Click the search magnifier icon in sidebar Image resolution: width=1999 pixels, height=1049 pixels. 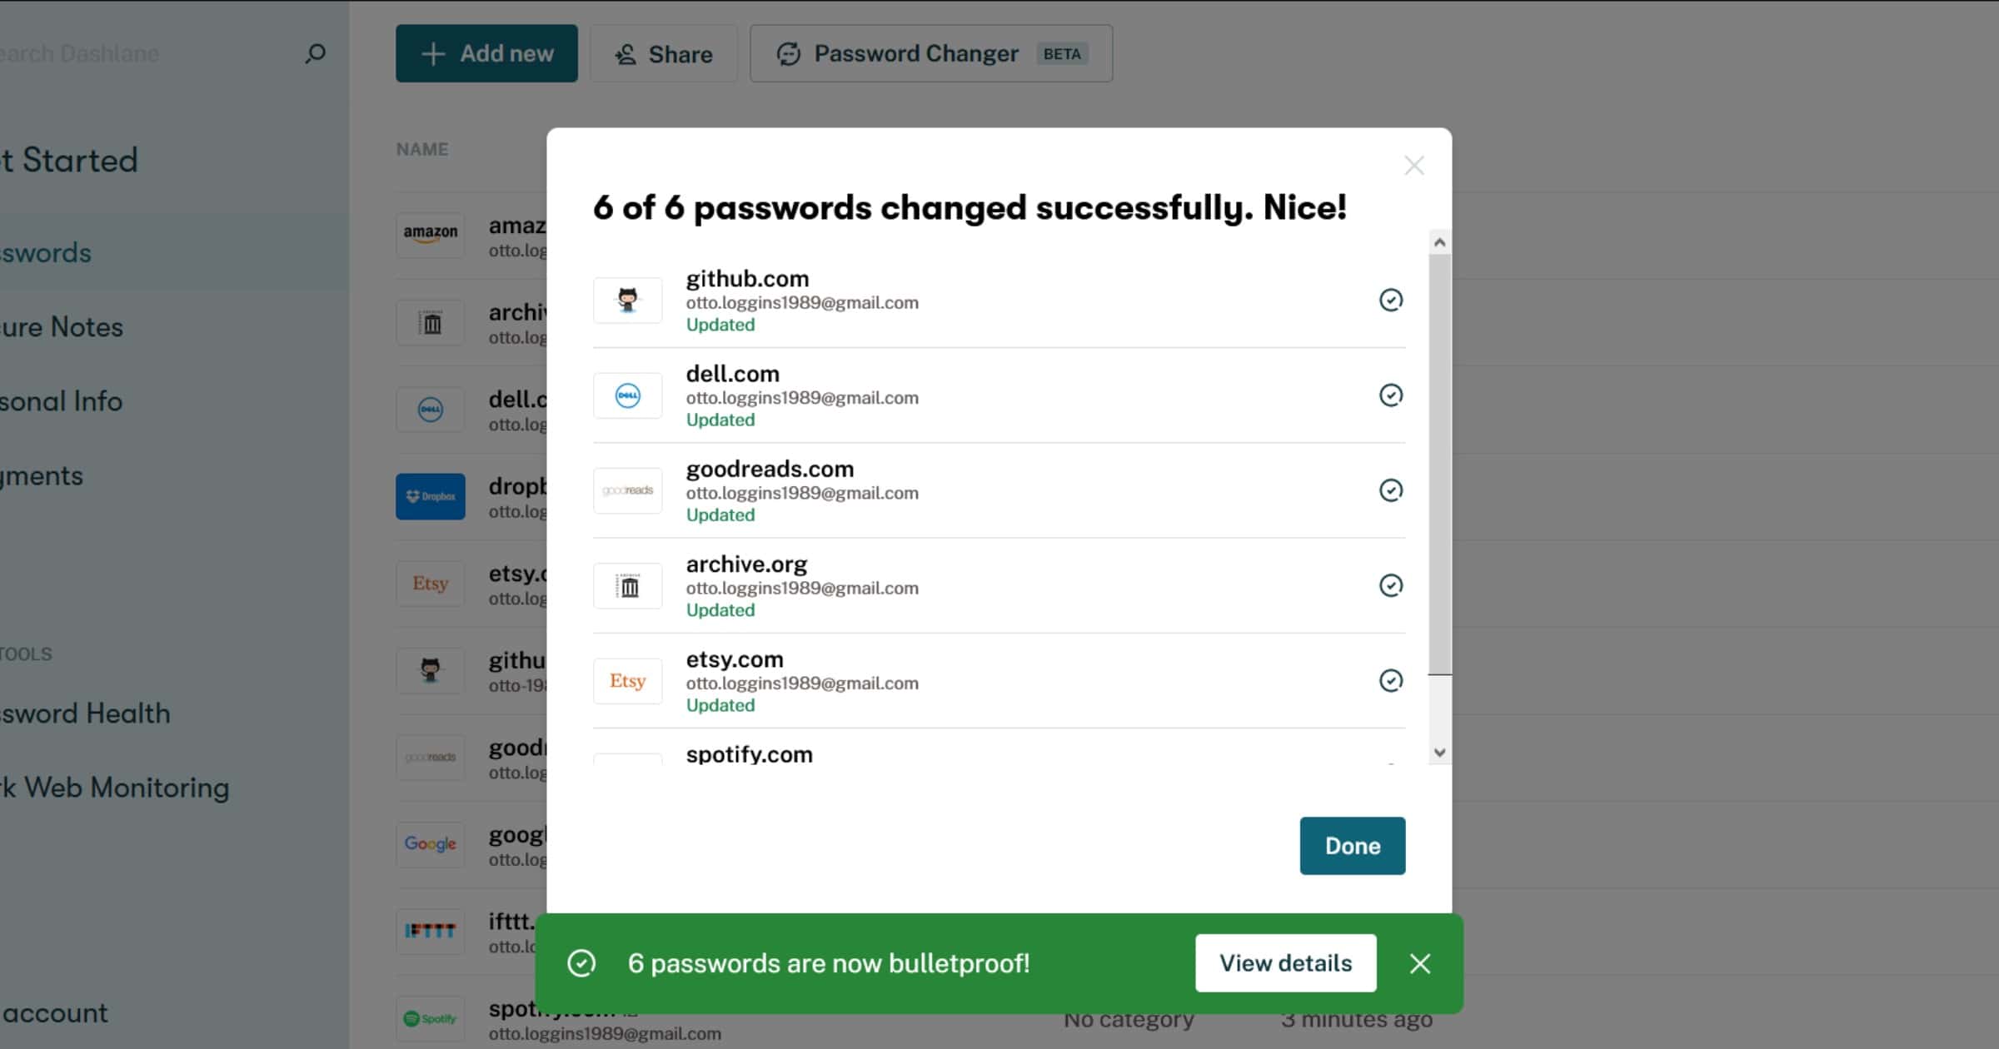(315, 54)
